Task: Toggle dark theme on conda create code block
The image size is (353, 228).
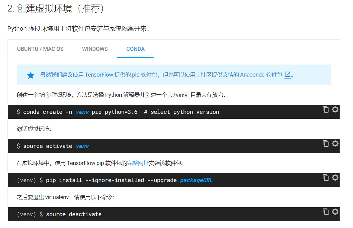Action: pyautogui.click(x=335, y=110)
